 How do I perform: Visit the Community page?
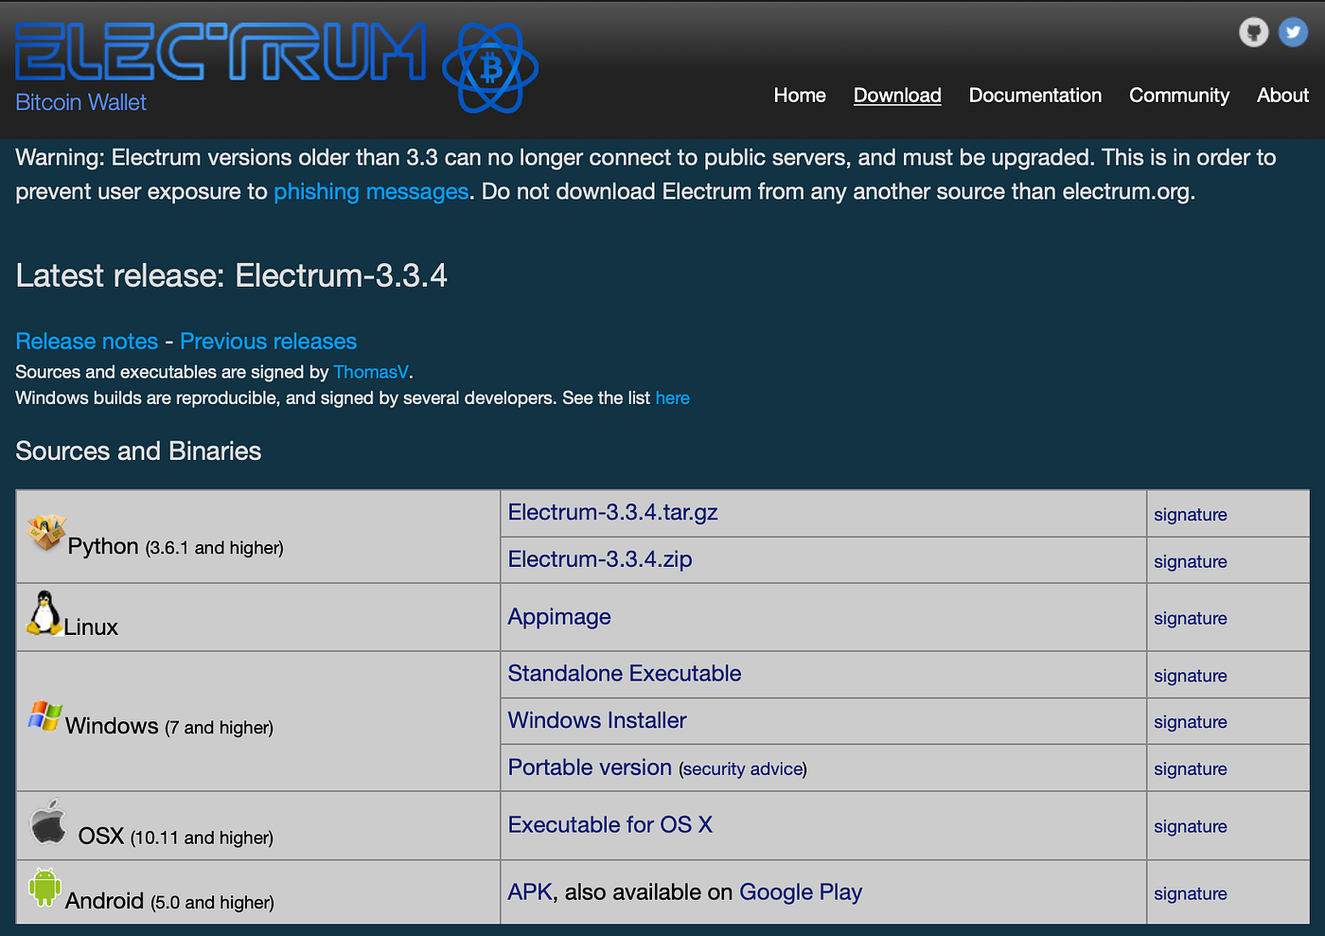[1179, 96]
